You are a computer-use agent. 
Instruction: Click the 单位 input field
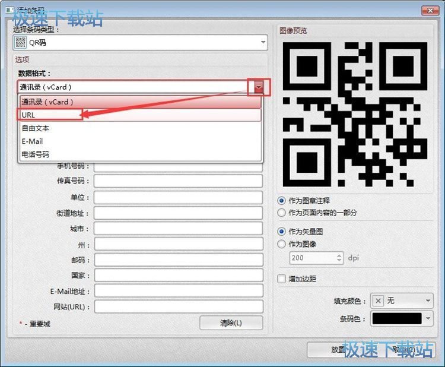[x=178, y=197]
